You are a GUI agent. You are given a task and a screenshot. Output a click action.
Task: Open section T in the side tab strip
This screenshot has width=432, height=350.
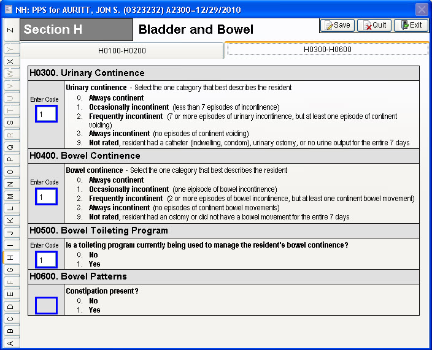10,110
